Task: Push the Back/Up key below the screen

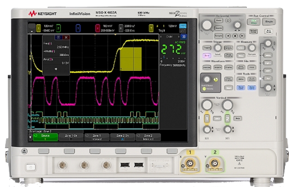Action: [25, 151]
